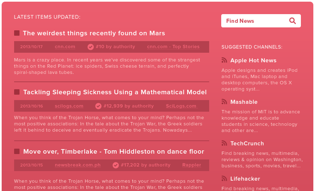Screen dimensions: 315x191
Task: Click checkmark icon next to #10 by authority
Action: click(90, 47)
